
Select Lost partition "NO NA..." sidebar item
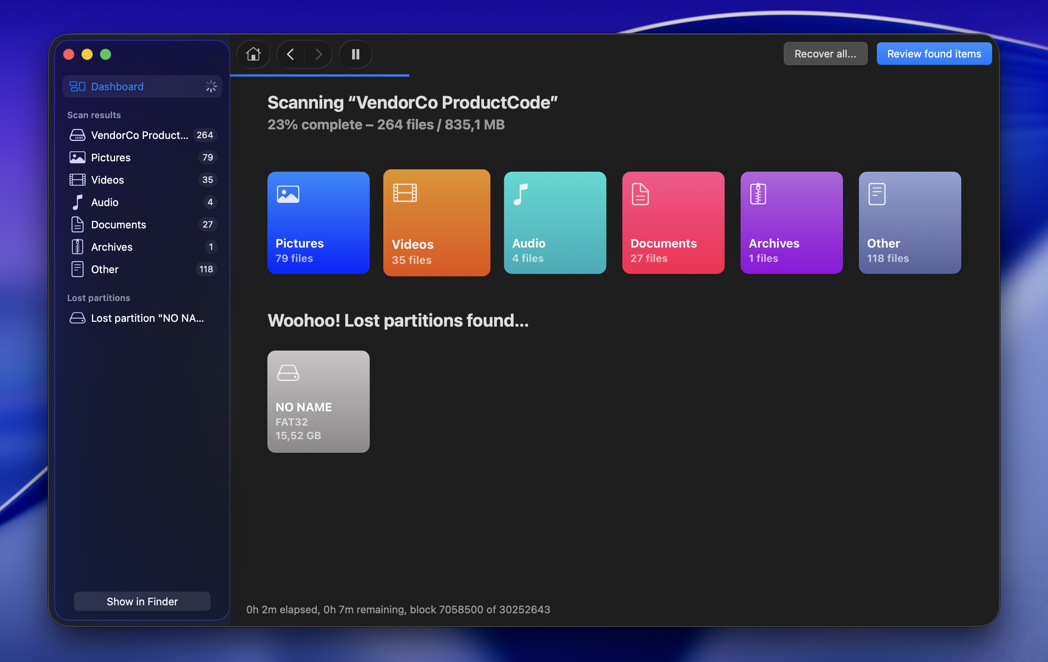(142, 318)
